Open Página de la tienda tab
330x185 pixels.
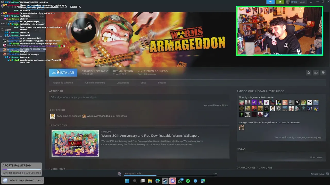[x=63, y=83]
